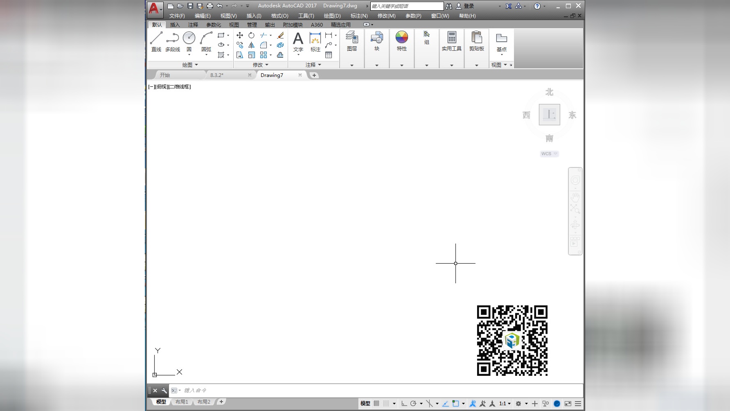Pick the Fillet tool
Screen dimensions: 730x411
click(264, 45)
